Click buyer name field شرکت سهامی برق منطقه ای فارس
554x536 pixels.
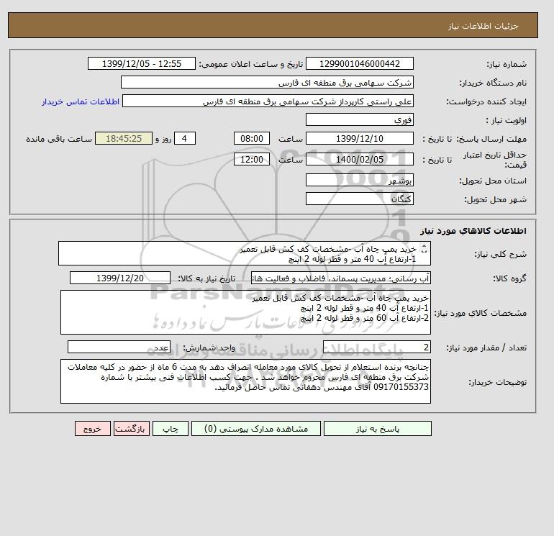click(x=267, y=82)
